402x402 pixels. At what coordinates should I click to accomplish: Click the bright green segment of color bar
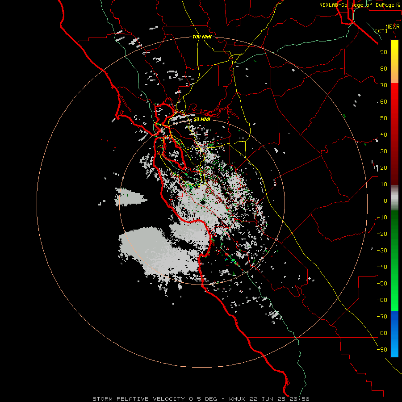point(394,295)
